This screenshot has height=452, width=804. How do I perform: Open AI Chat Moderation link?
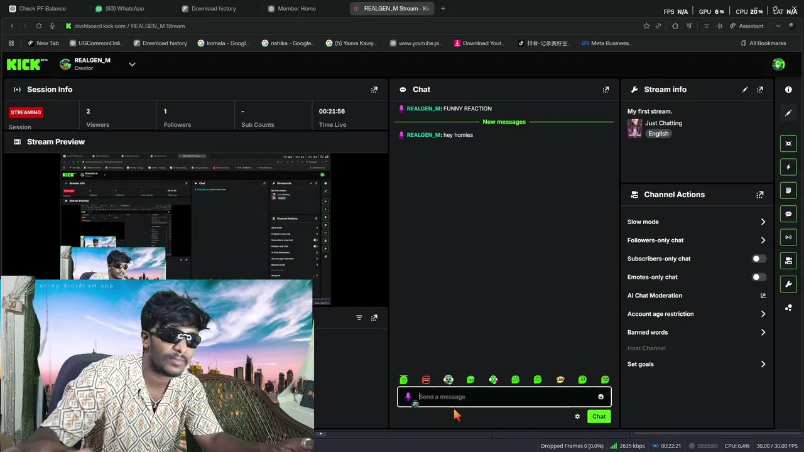[697, 296]
